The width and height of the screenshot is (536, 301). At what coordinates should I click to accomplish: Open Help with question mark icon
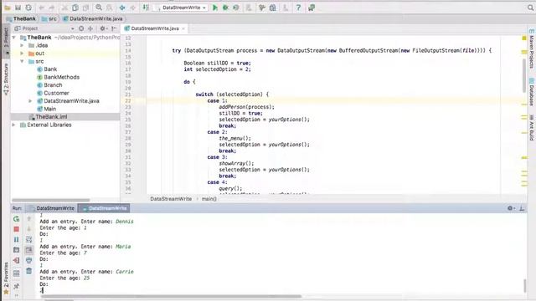[298, 8]
